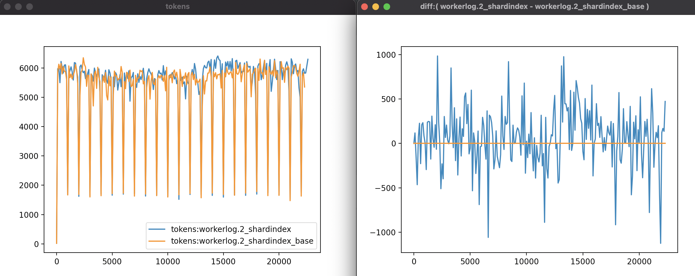Click y-axis label 4000 in tokens plot
The height and width of the screenshot is (276, 695).
(29, 127)
